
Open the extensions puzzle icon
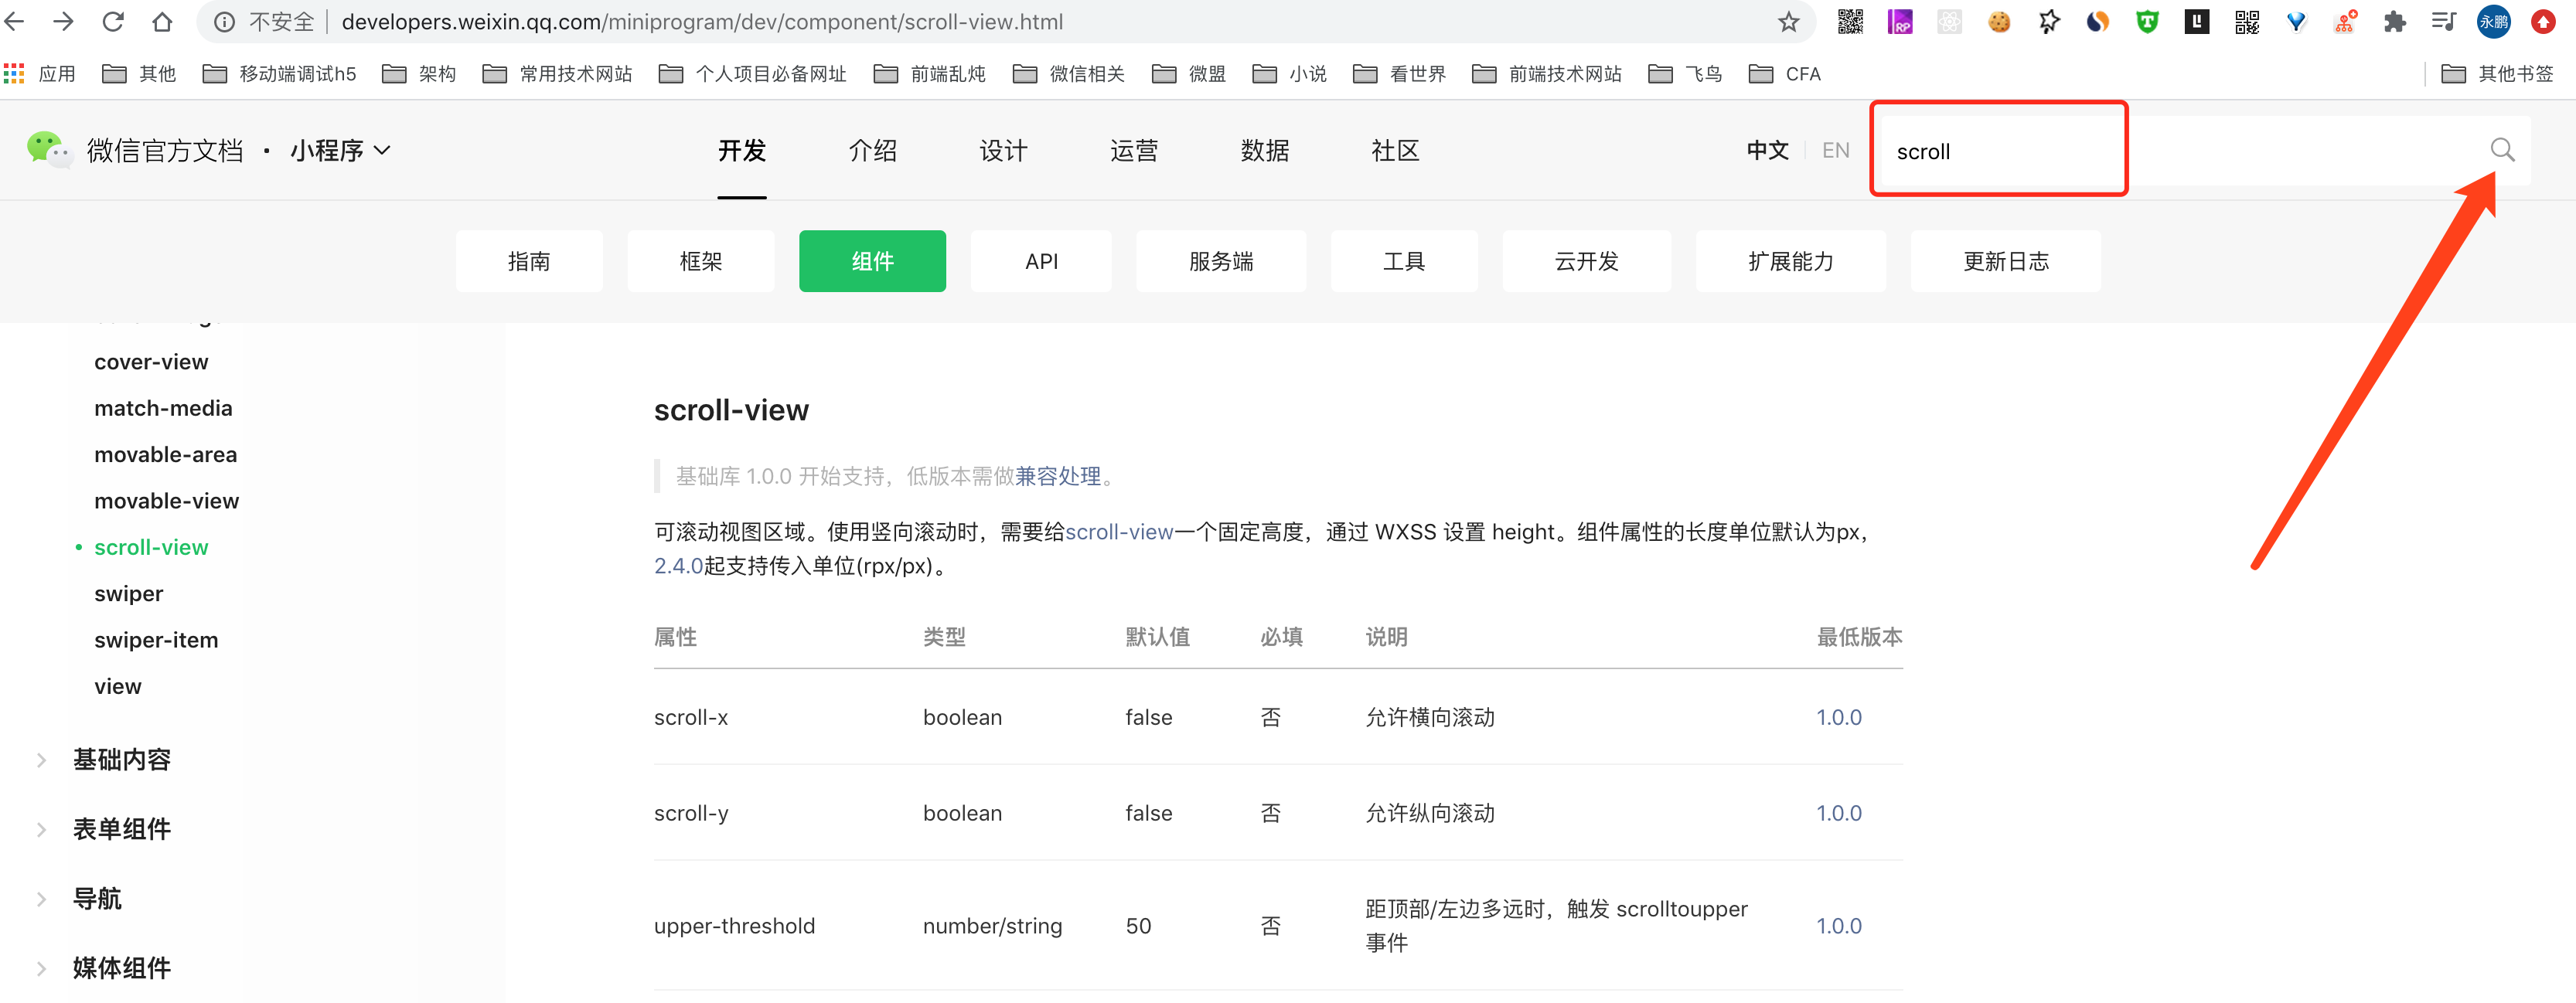click(2394, 22)
